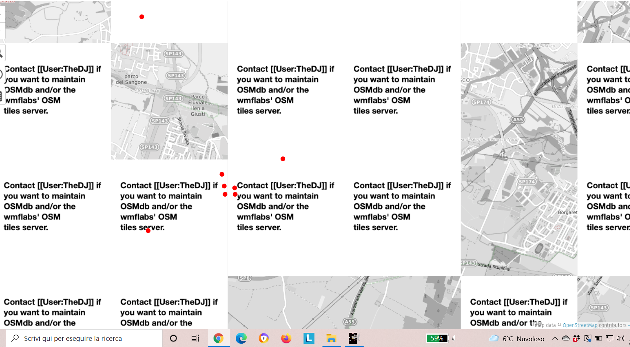
Task: Launch Microsoft Edge from taskbar
Action: [x=241, y=338]
